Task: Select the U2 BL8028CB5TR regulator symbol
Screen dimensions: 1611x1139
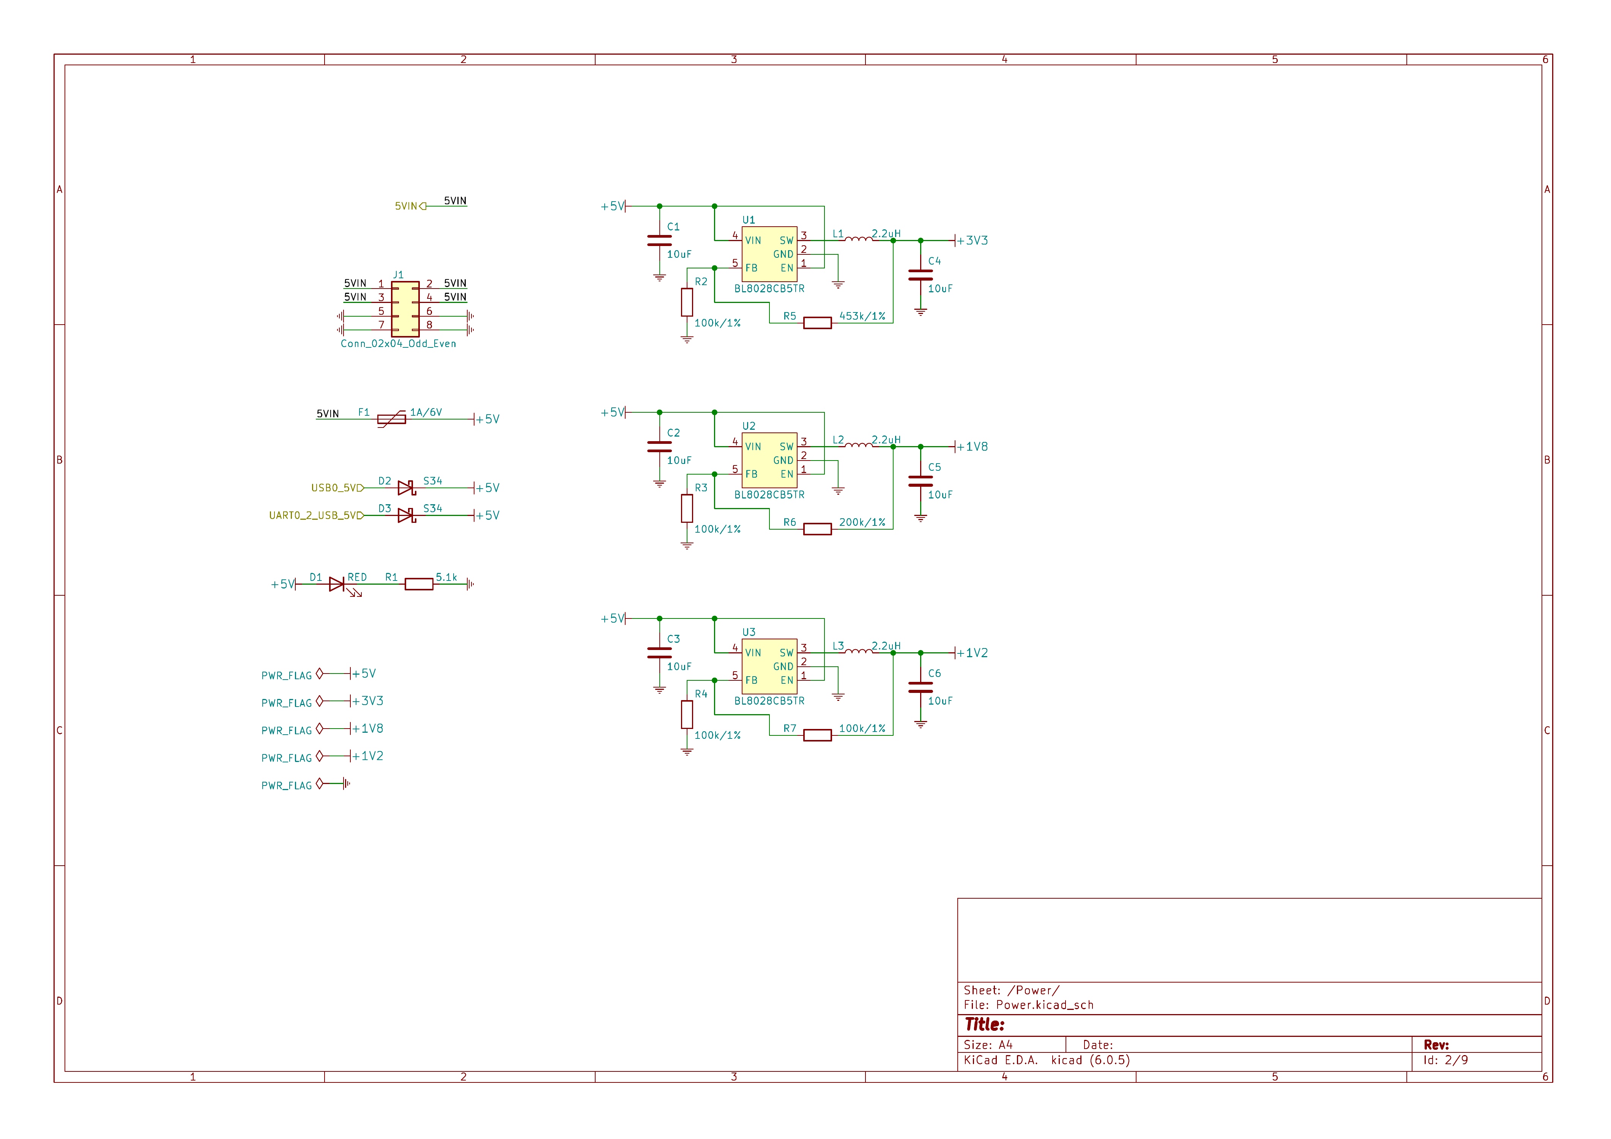Action: pyautogui.click(x=769, y=460)
